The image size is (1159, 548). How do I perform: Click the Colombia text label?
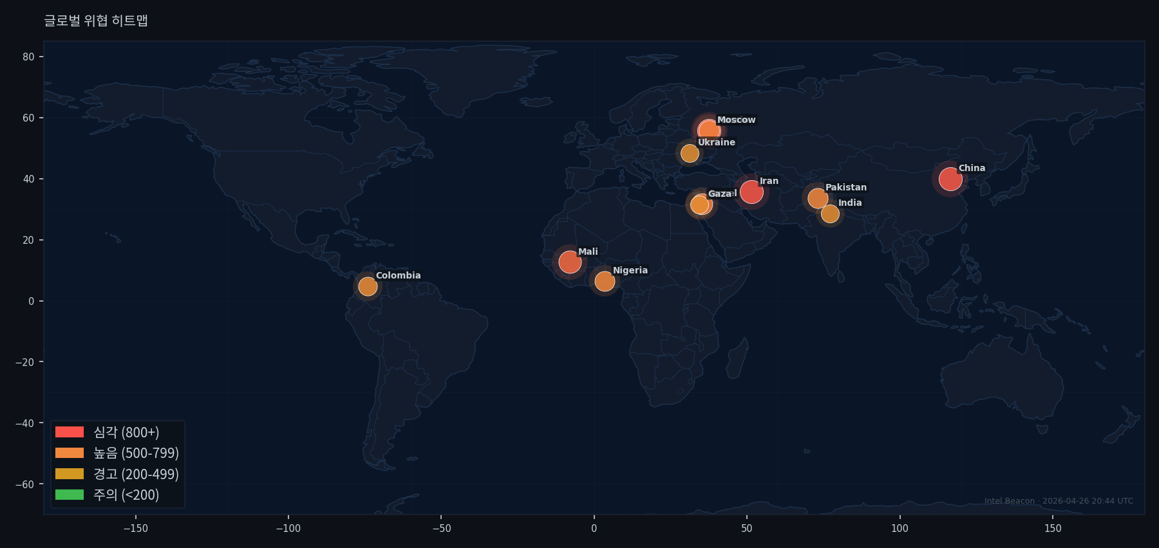click(399, 275)
